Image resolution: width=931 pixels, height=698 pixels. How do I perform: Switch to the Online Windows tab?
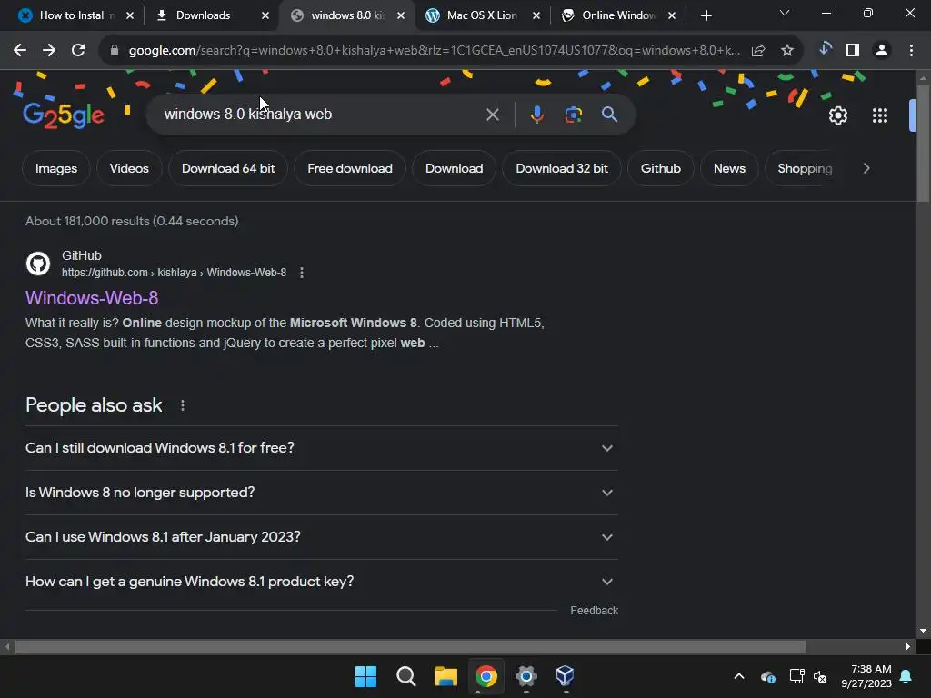618,16
